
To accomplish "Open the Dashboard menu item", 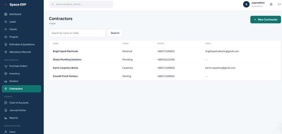I will [x=22, y=14].
